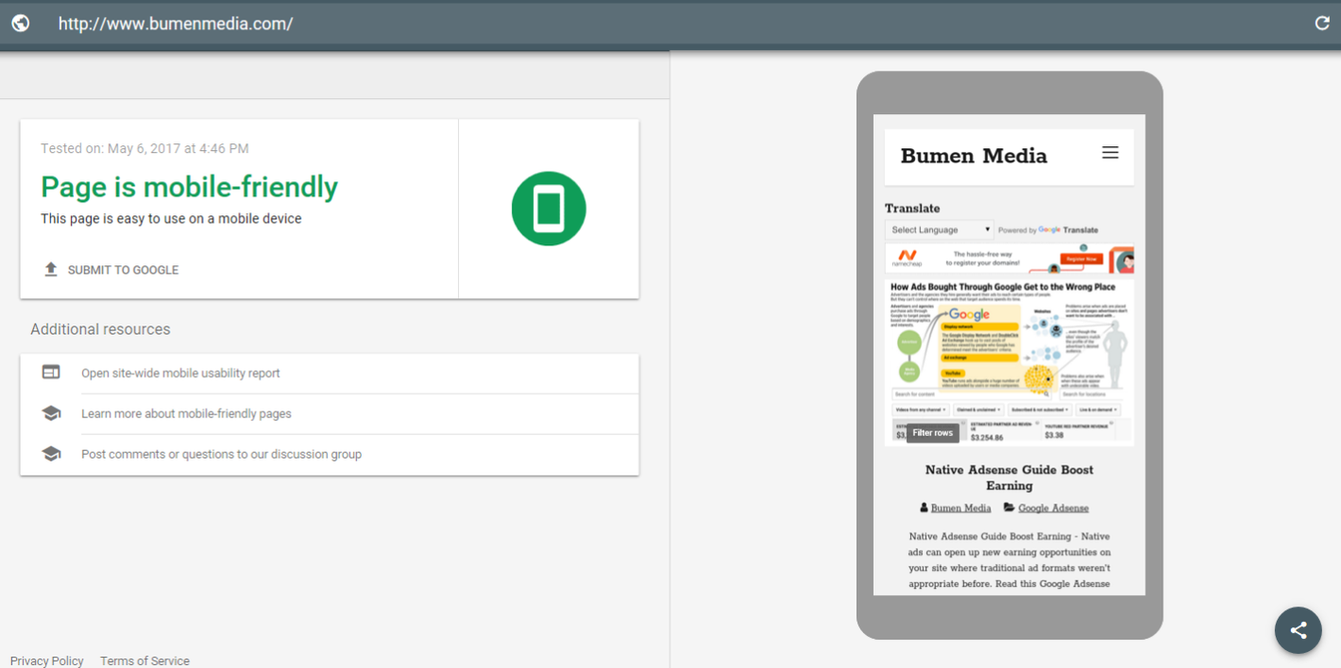
Task: Click the green mobile phone result icon
Action: (549, 209)
